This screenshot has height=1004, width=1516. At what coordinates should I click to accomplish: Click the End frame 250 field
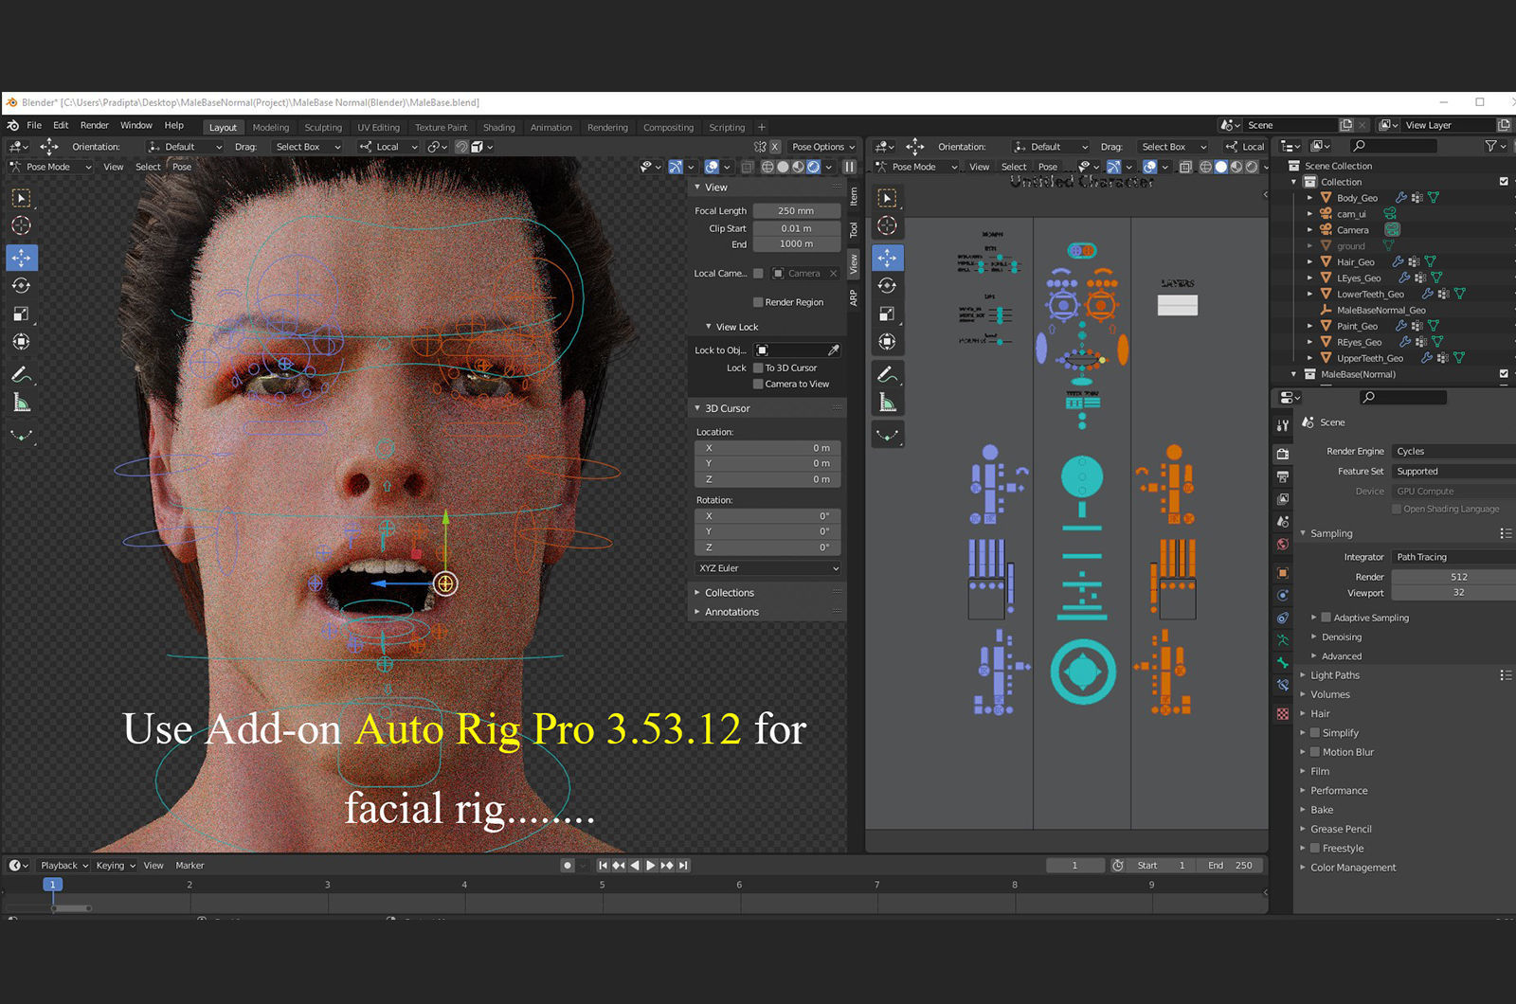[1232, 866]
